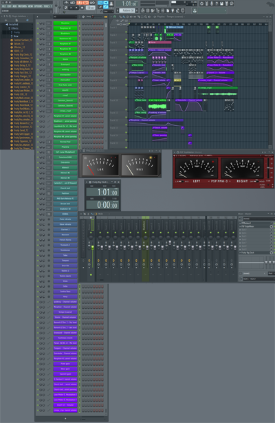Click the Playlist view icon in the main toolbar

[x=143, y=10]
